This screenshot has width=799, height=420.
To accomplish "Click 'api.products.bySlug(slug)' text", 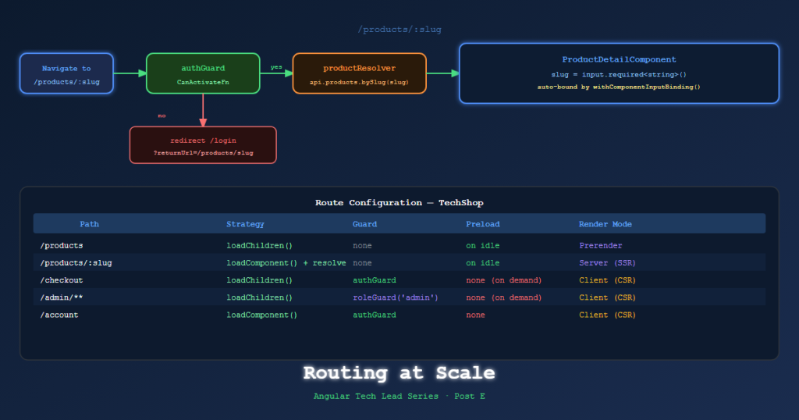I will [359, 82].
